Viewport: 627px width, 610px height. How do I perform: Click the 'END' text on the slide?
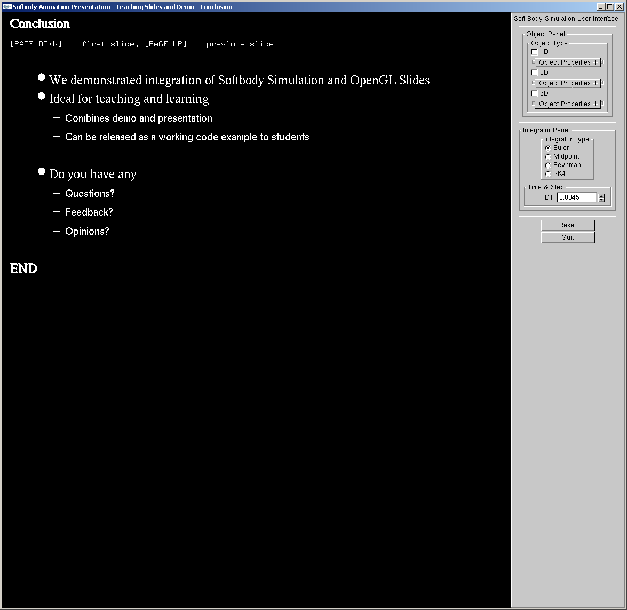point(23,268)
